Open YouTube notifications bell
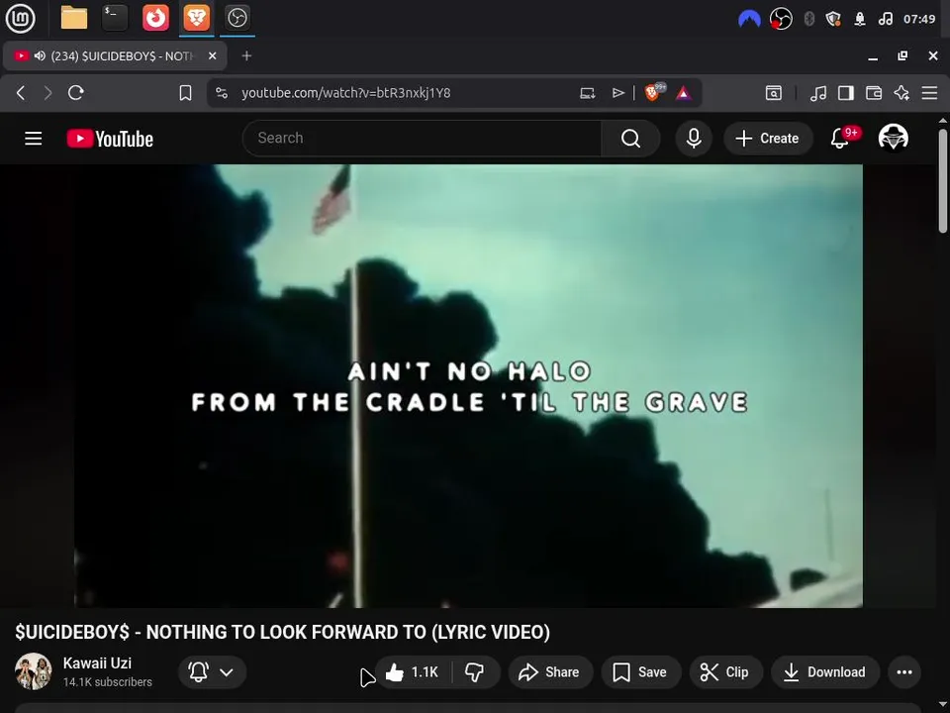 (840, 139)
